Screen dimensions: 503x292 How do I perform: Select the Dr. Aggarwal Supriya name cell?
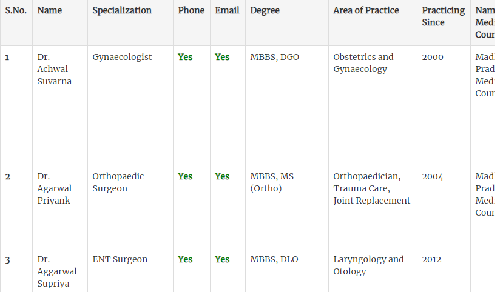[x=55, y=271]
